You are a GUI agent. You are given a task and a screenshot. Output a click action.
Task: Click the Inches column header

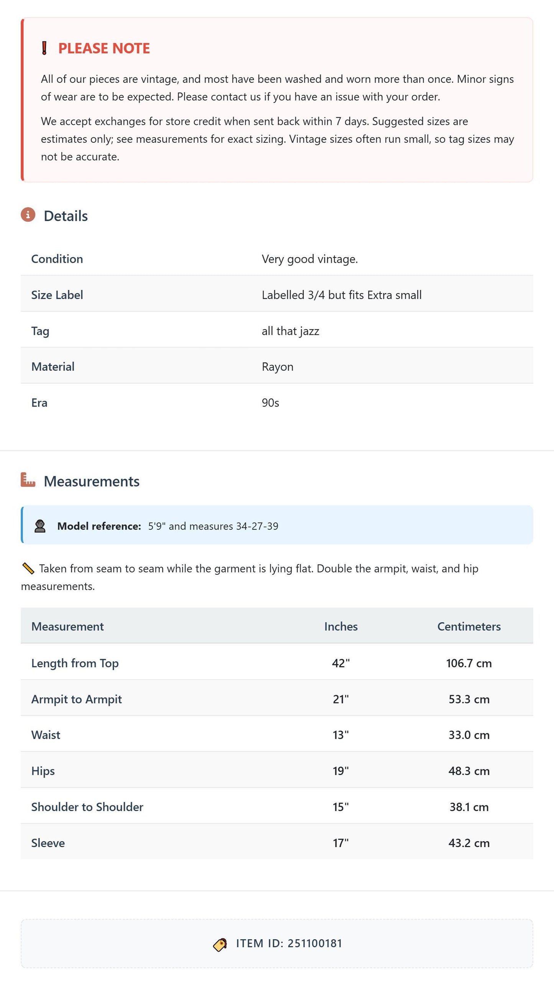341,627
